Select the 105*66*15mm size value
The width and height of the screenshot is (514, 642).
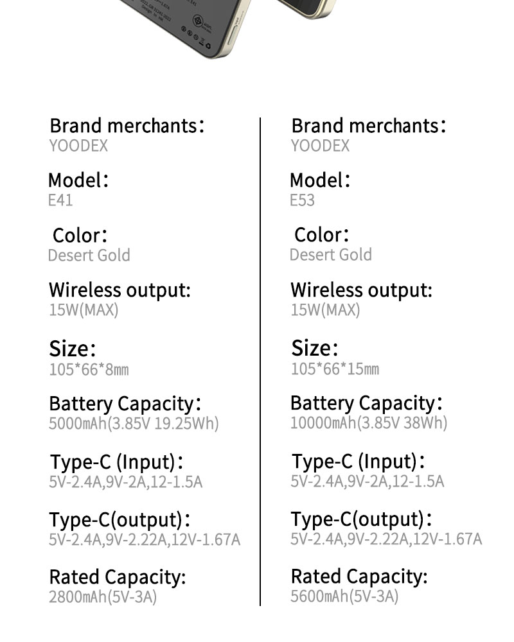coord(335,369)
